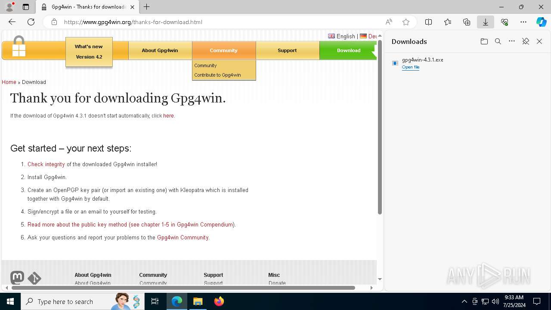Open Collections panel
This screenshot has height=310, width=551.
point(467,22)
